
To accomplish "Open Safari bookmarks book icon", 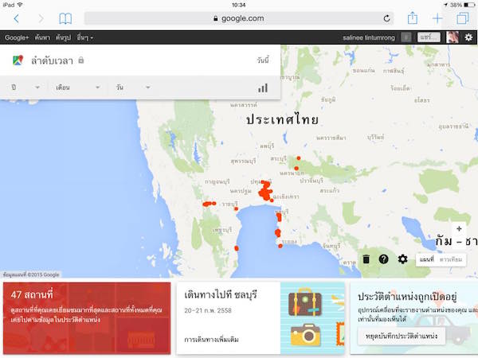I will (x=65, y=18).
